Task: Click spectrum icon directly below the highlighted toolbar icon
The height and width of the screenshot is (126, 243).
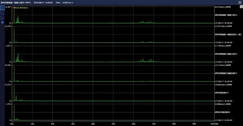Action: click(3, 13)
